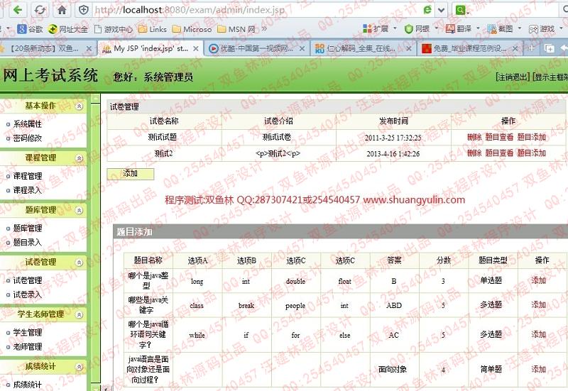The height and width of the screenshot is (391, 568).
Task: Delete the 测试试题 exam paper
Action: 474,137
